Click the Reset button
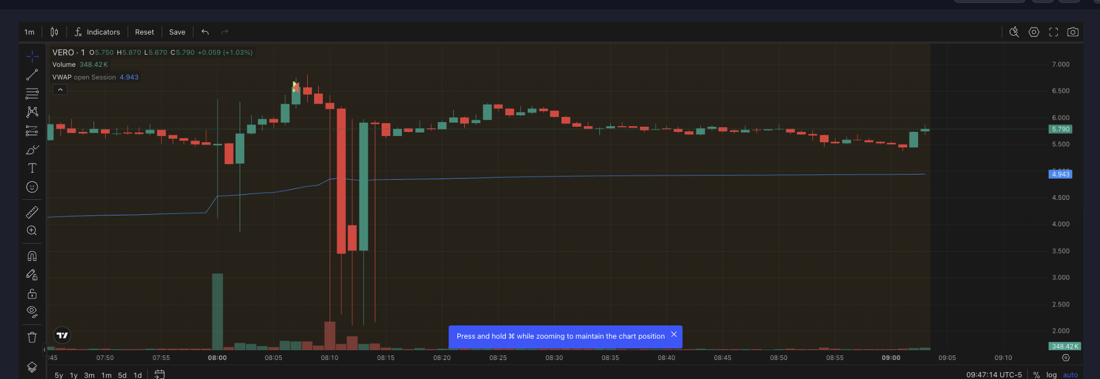The image size is (1100, 379). (144, 32)
